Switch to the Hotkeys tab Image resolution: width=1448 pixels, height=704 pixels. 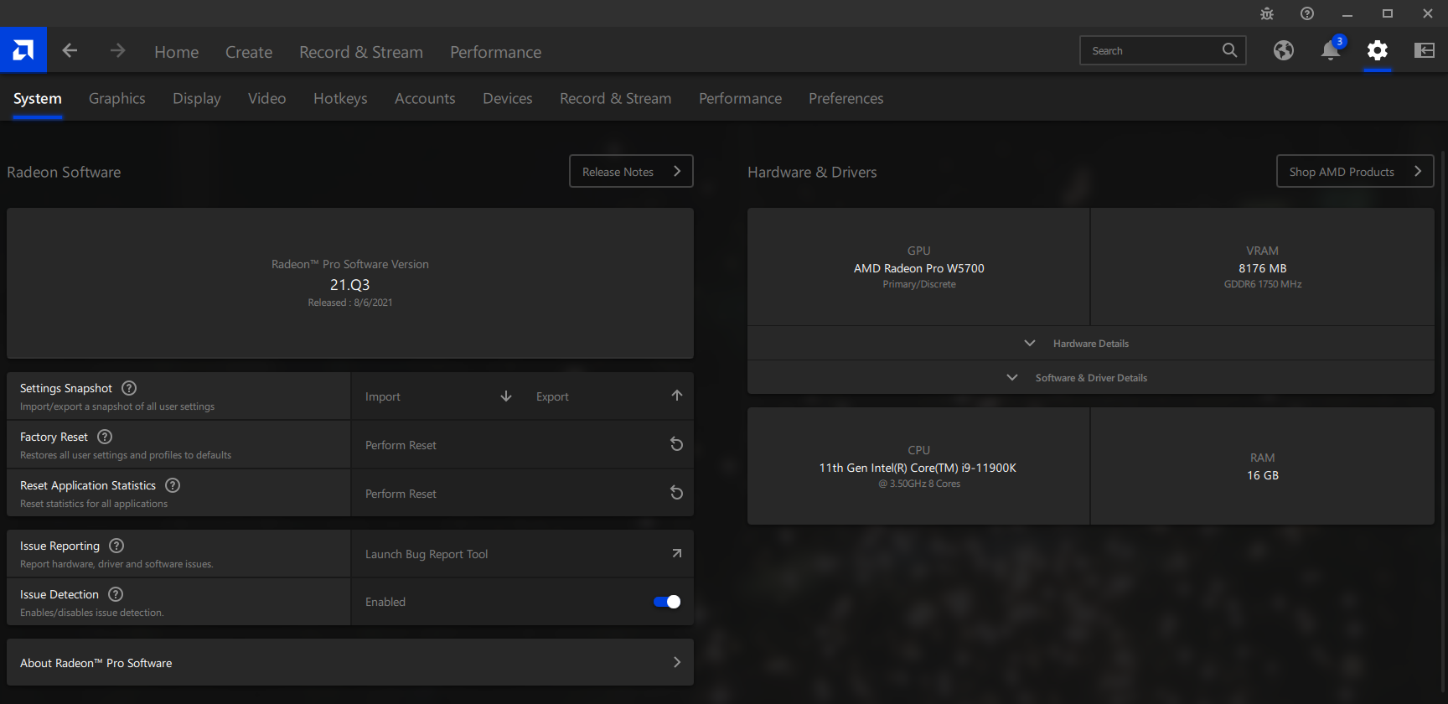340,98
